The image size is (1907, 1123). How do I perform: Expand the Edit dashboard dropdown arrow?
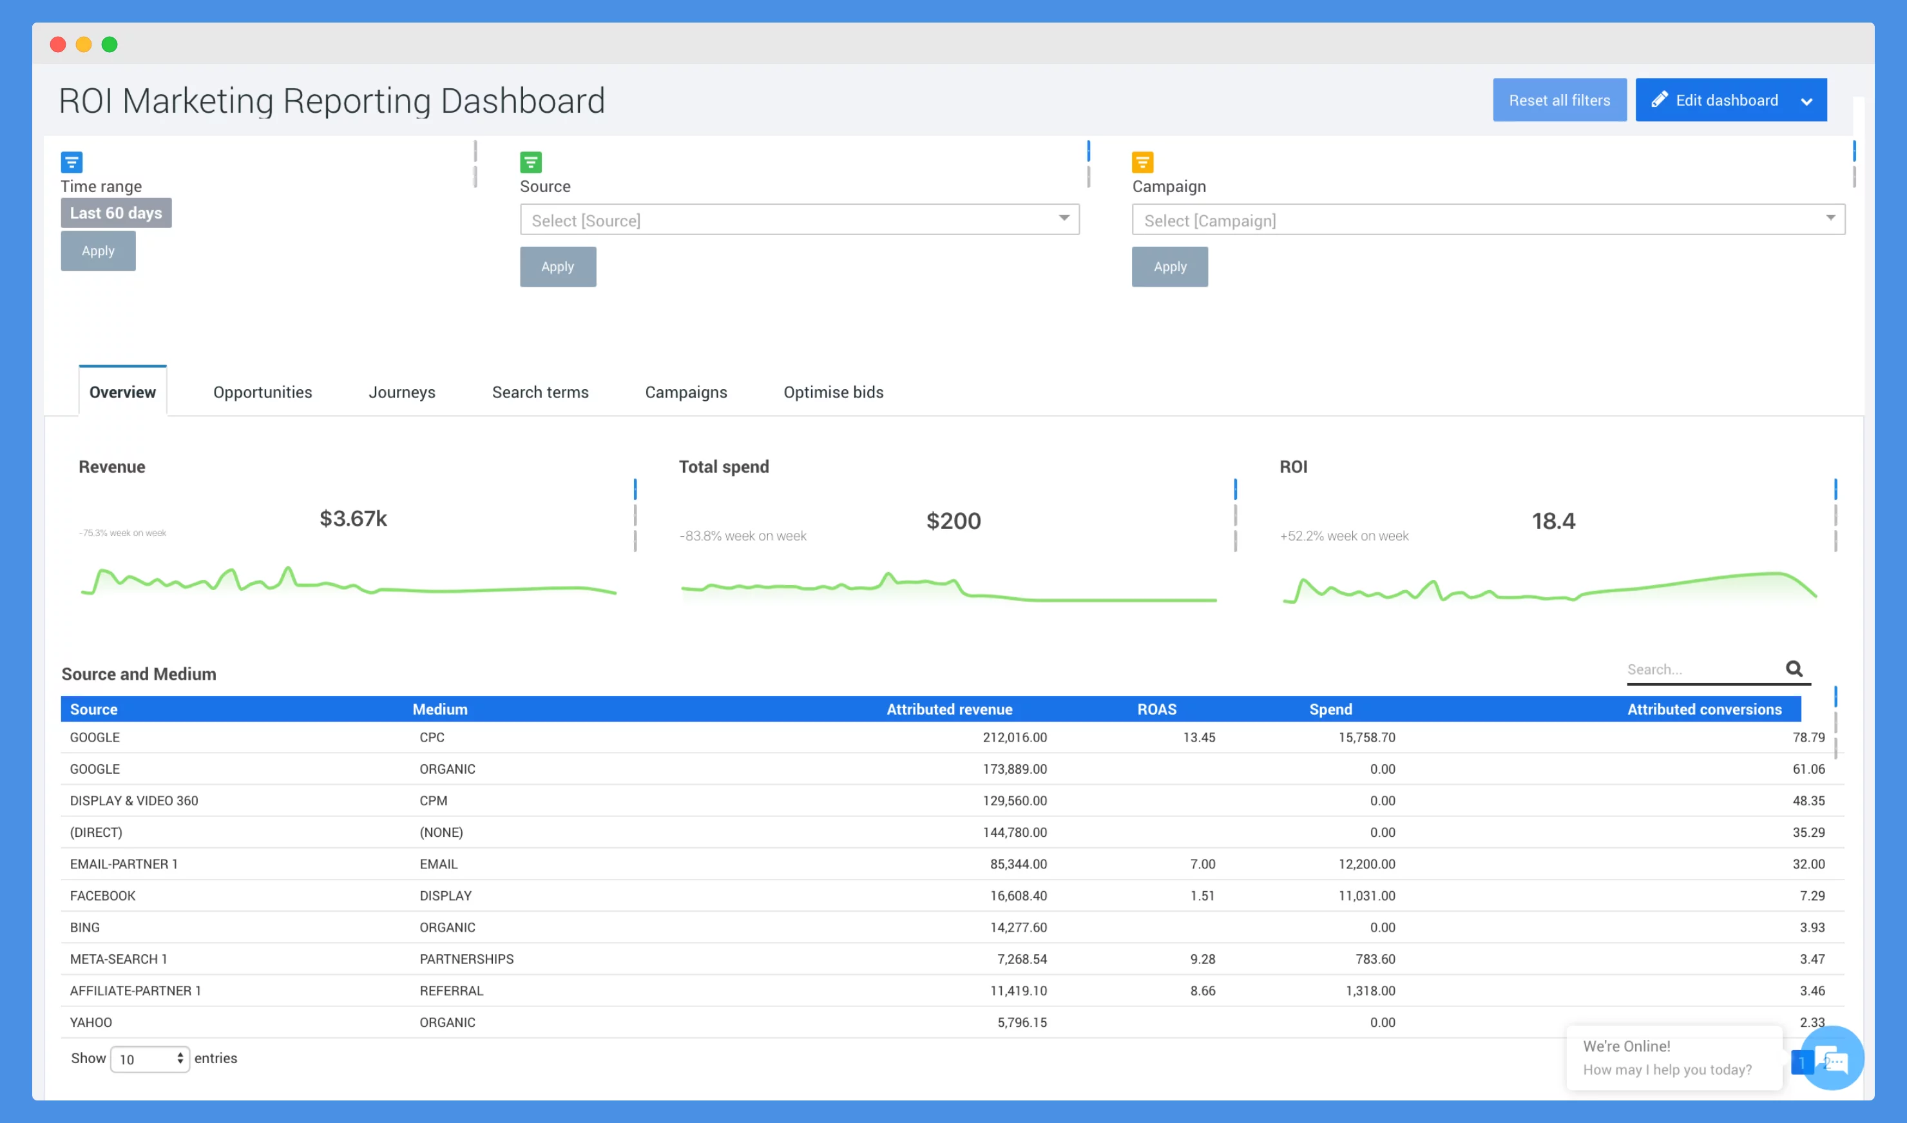pyautogui.click(x=1806, y=101)
